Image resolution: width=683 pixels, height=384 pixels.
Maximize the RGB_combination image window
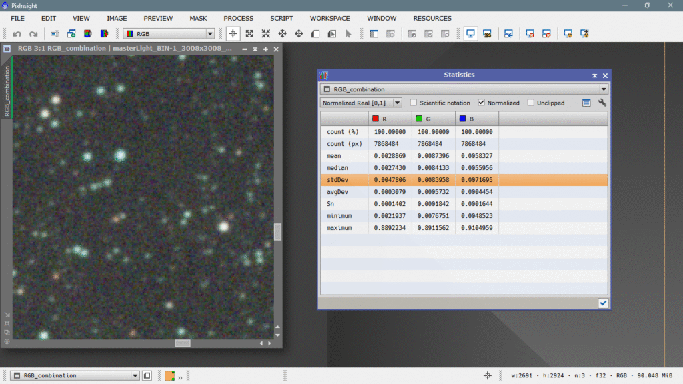[265, 49]
